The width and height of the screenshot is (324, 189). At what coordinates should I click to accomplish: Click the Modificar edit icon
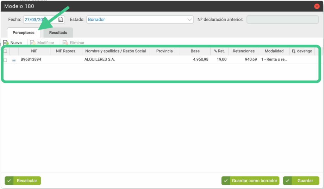33,43
